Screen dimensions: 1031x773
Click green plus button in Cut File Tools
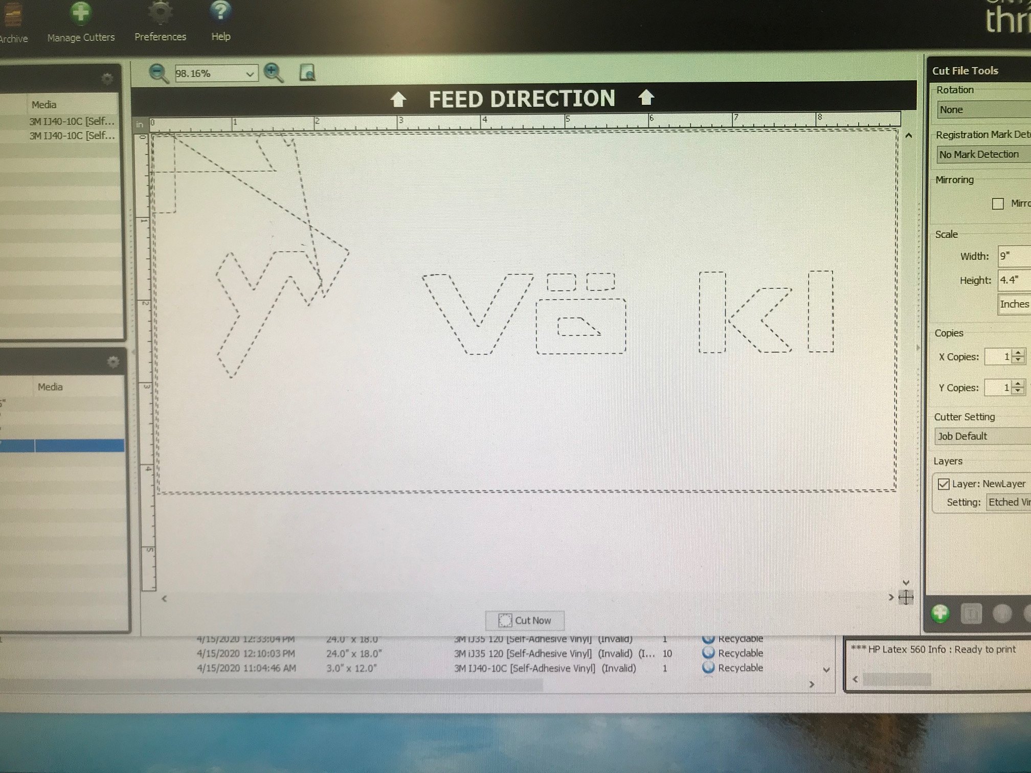click(940, 613)
